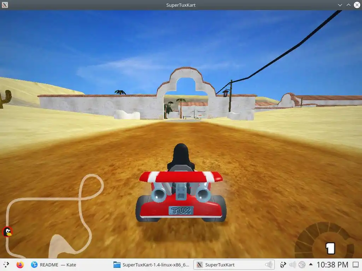Mute SuperTuxKart audio in its taskbar entry

269,265
